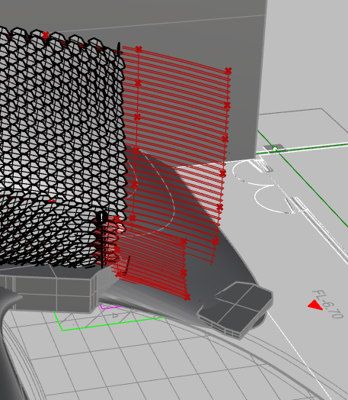Pick bottom-right red X of upper louver panel

pos(216,241)
